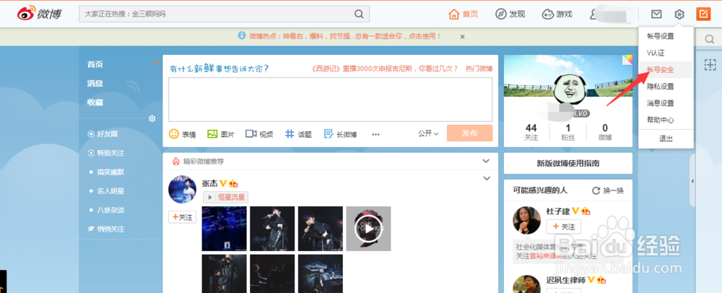Follow 张杰 with the 关注 button
Screen dimensions: 722x293
(183, 217)
